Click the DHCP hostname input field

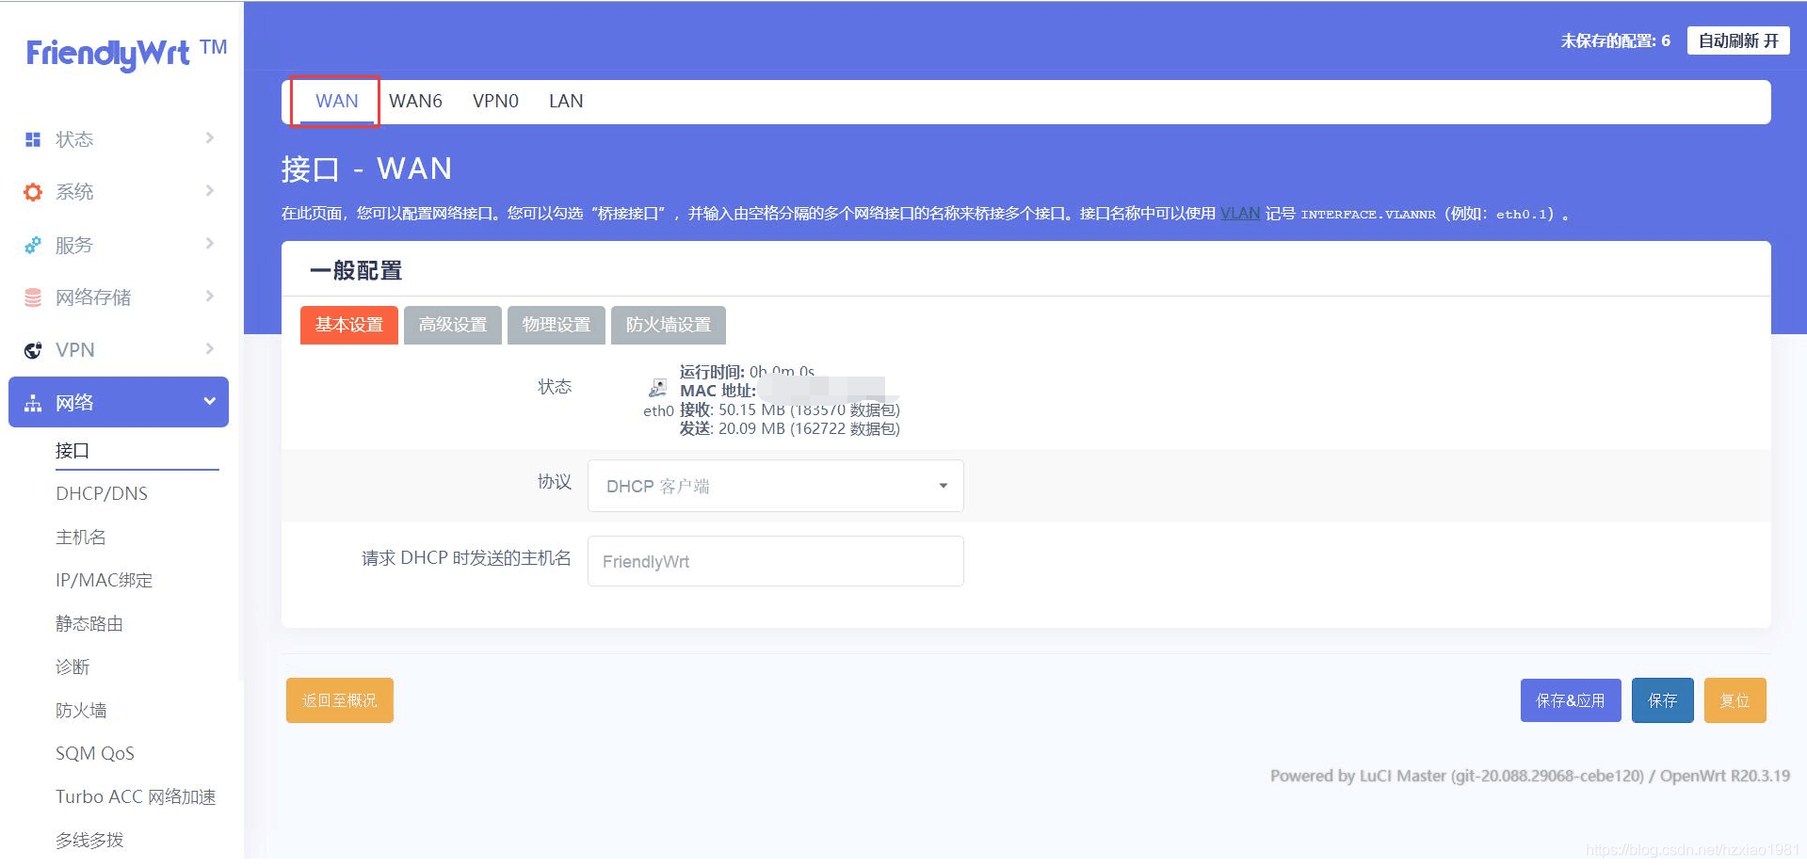point(775,561)
